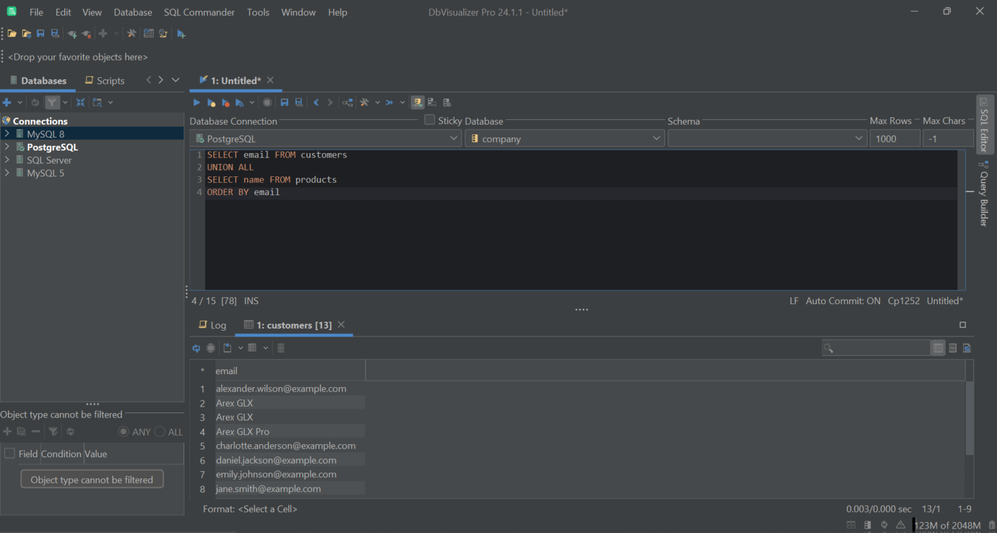This screenshot has height=533, width=997.
Task: Click the Connect database plug icon
Action: click(x=72, y=33)
